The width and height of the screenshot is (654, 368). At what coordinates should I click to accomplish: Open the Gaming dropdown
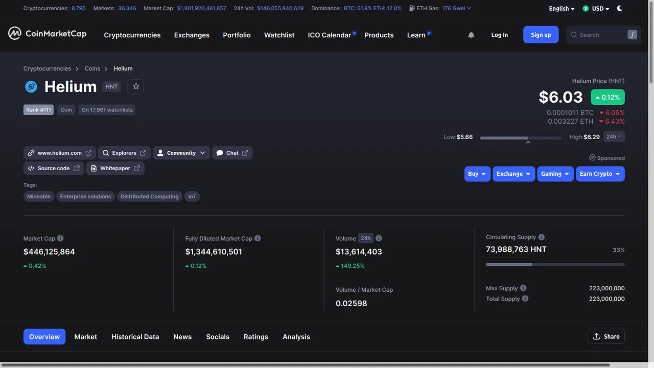[555, 174]
